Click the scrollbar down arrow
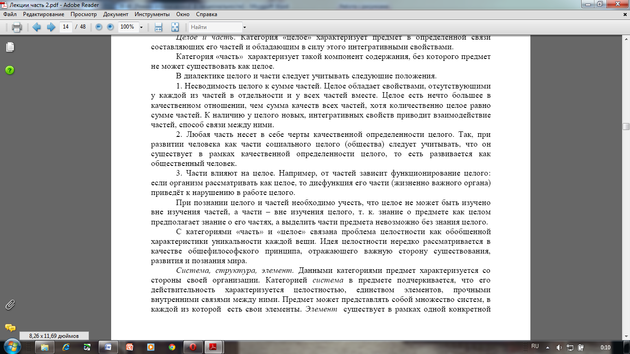The width and height of the screenshot is (630, 354). pyautogui.click(x=626, y=336)
